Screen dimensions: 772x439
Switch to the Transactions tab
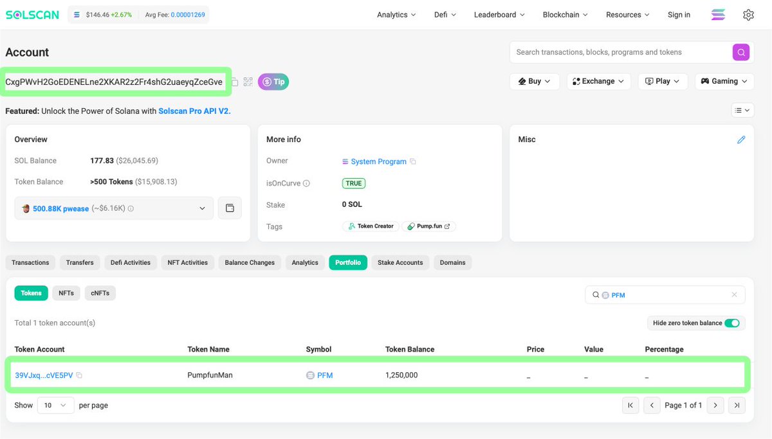(x=30, y=262)
